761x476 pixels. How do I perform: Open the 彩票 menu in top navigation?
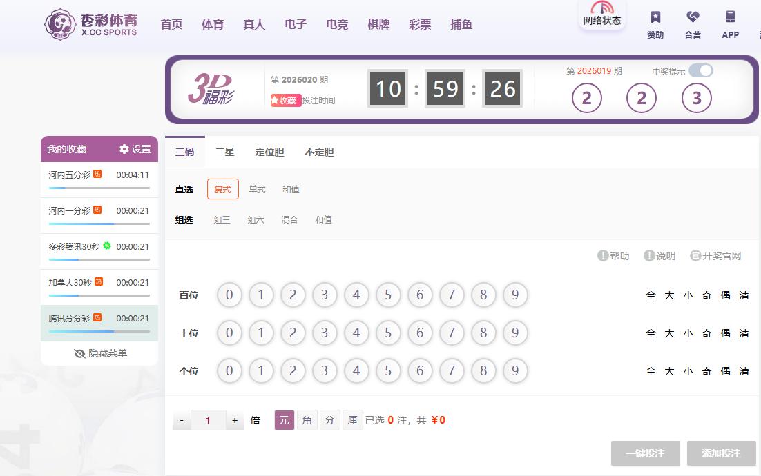(x=420, y=24)
